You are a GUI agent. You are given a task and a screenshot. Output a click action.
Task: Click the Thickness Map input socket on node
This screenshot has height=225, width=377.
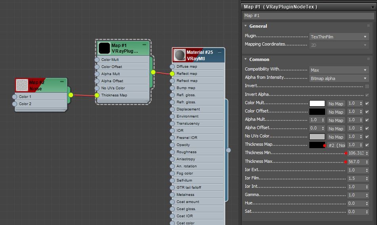pyautogui.click(x=97, y=95)
